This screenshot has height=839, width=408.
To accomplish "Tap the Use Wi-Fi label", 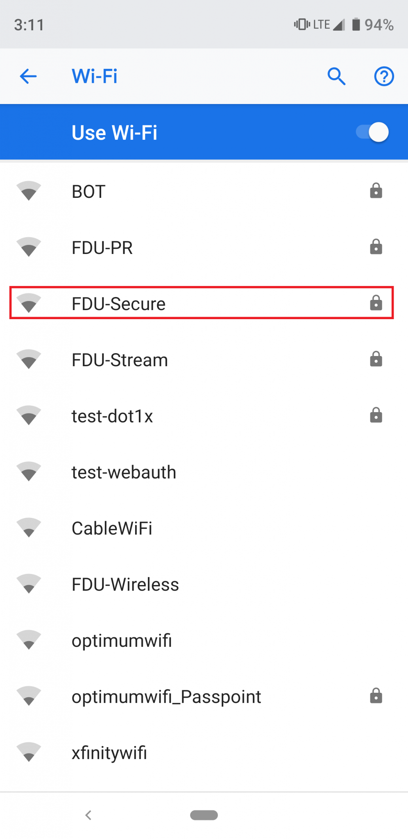I will coord(114,133).
